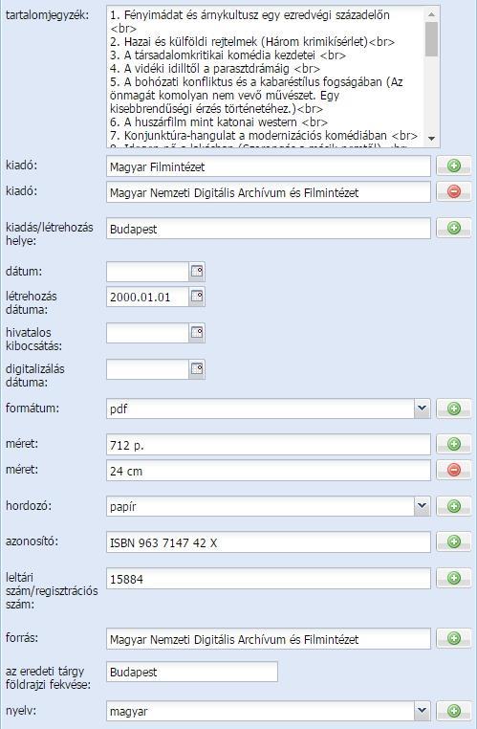Image resolution: width=477 pixels, height=729 pixels.
Task: Click into the ISBN azonosító text field
Action: click(x=268, y=542)
